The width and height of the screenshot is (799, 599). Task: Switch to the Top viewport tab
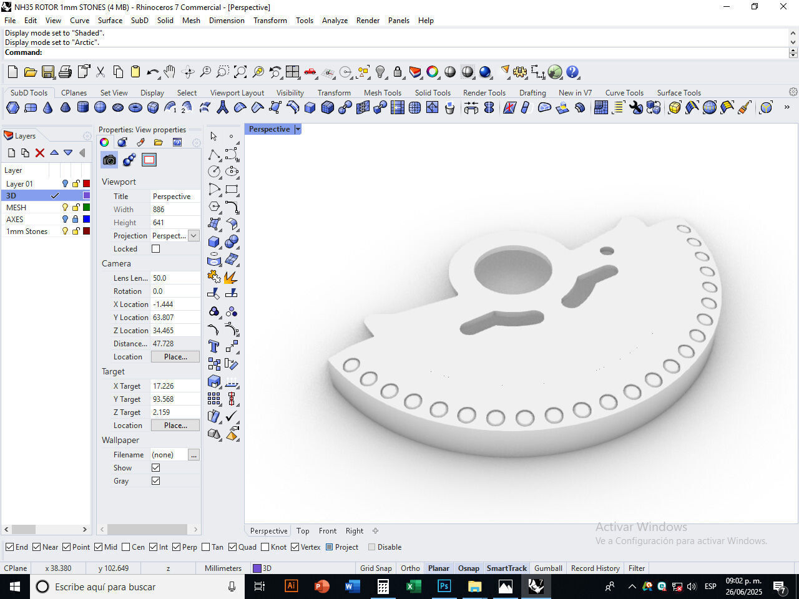coord(303,531)
